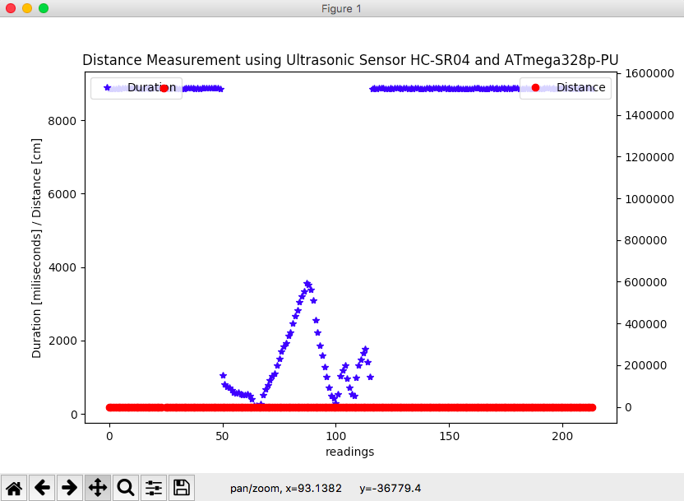This screenshot has height=501, width=684.
Task: Click the 200000 right axis tick label
Action: pyautogui.click(x=645, y=365)
